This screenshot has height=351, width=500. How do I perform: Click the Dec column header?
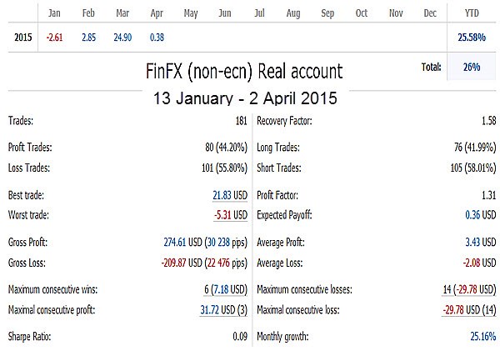430,13
